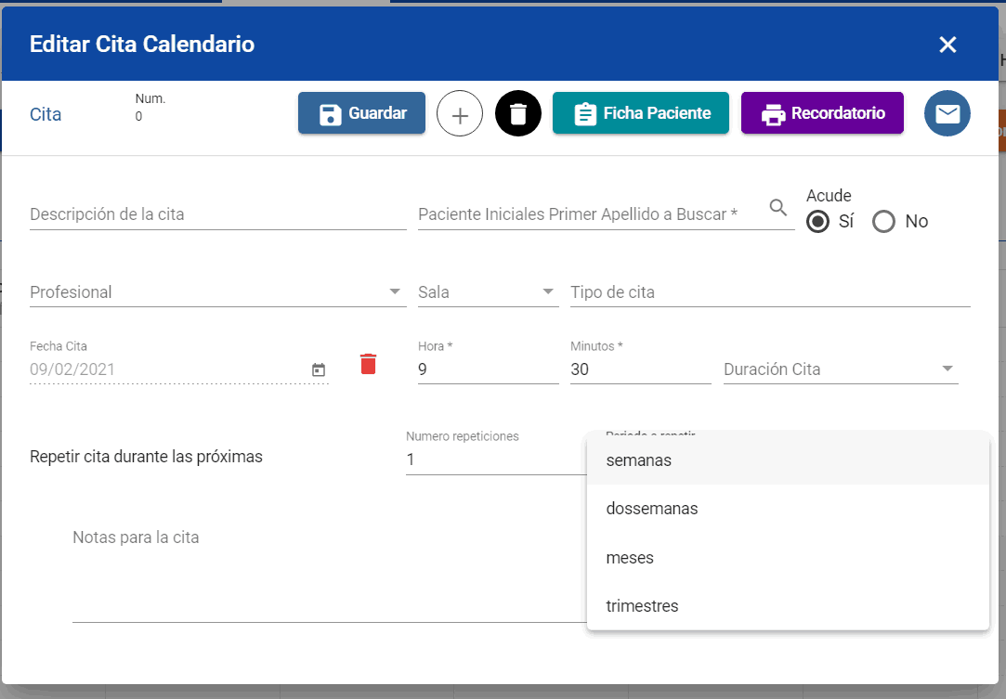
Task: Select the No radio button under Acude
Action: [x=883, y=221]
